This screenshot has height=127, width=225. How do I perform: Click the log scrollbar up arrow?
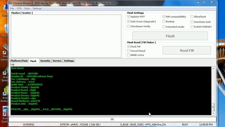213,68
